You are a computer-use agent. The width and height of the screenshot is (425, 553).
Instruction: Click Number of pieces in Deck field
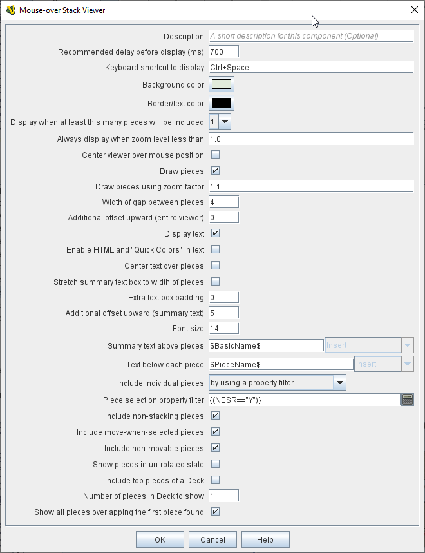(224, 496)
